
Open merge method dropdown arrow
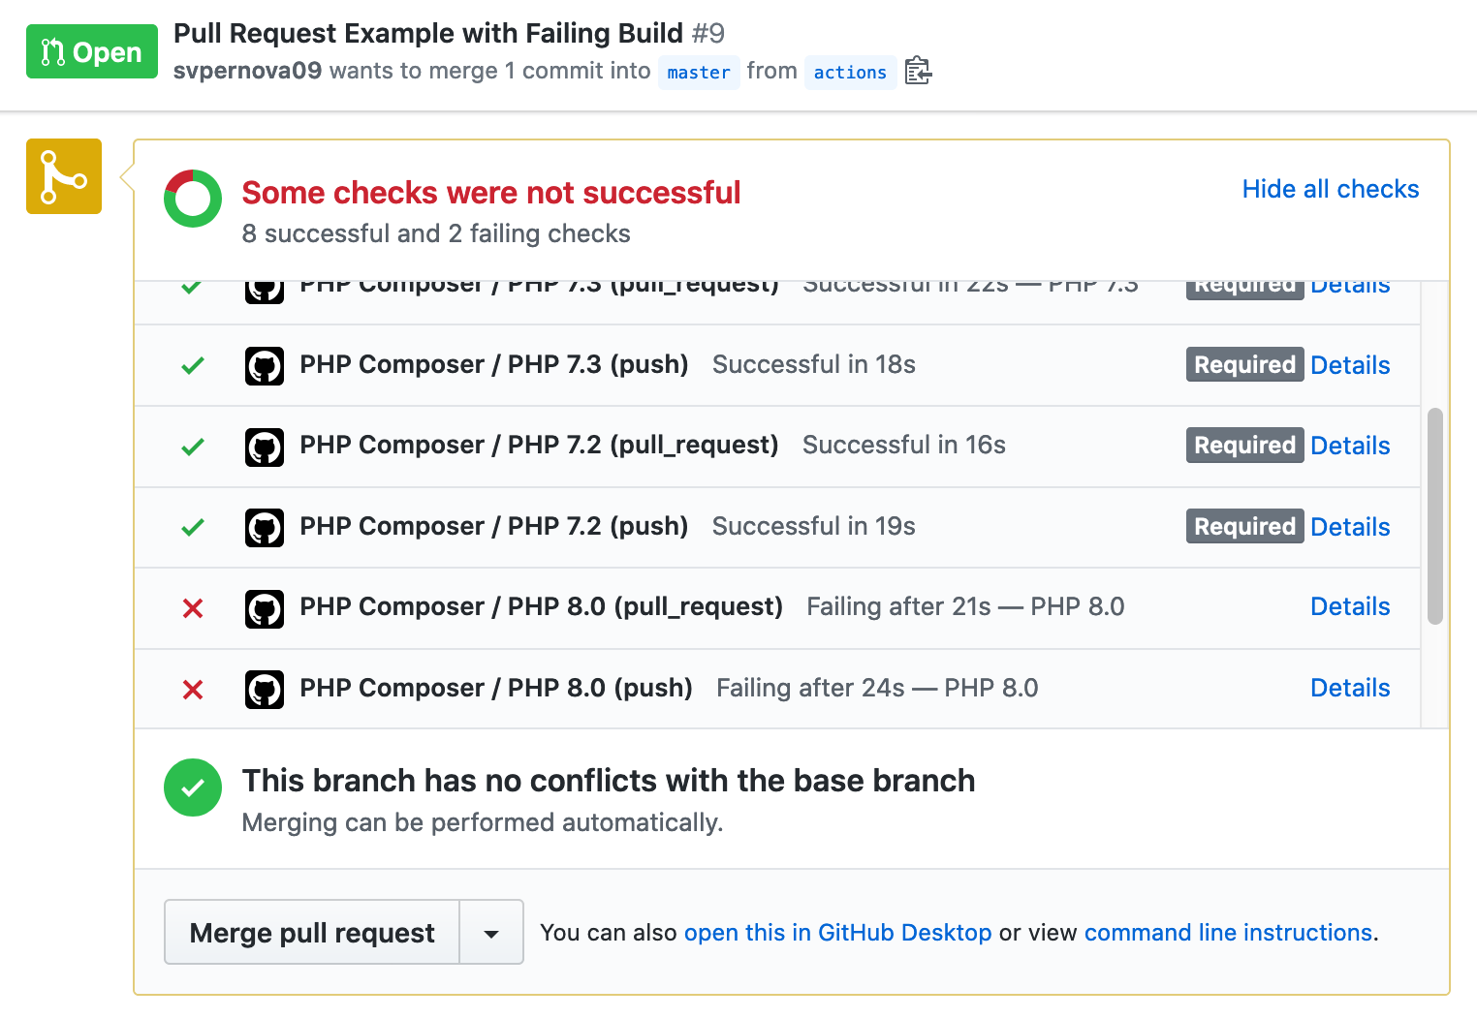click(491, 933)
